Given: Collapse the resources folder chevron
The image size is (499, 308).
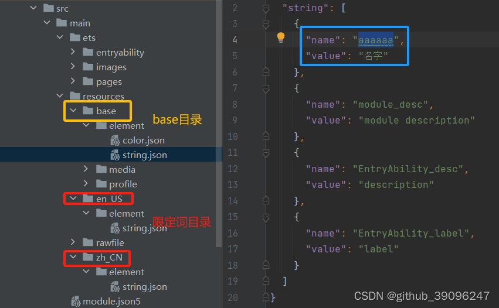Looking at the screenshot, I should point(60,95).
